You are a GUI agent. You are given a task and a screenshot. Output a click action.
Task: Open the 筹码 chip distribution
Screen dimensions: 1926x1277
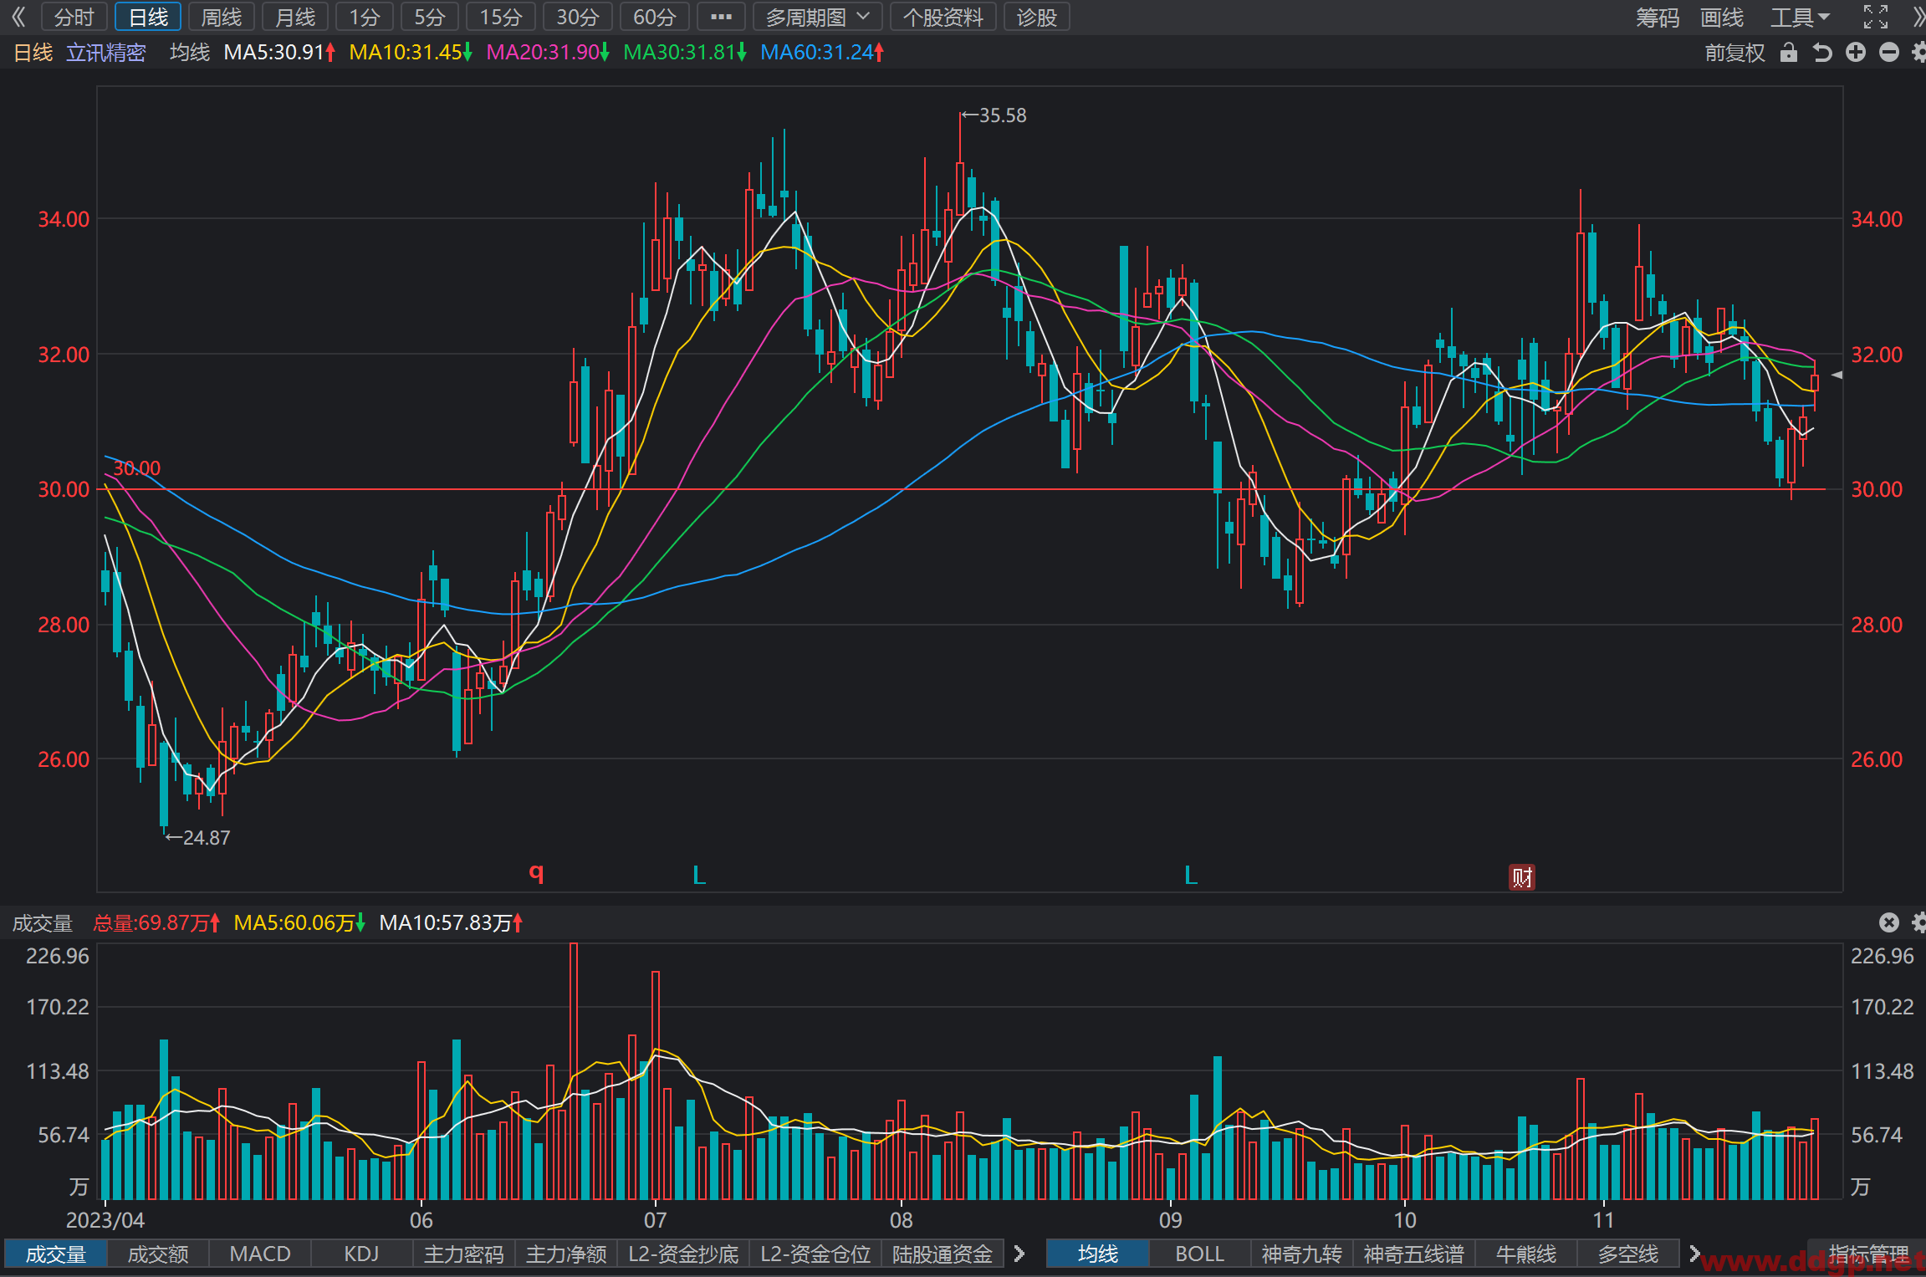[1658, 17]
